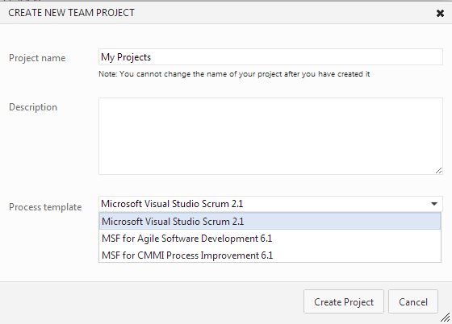This screenshot has width=452, height=324.
Task: Click the Process template label
Action: coord(45,207)
